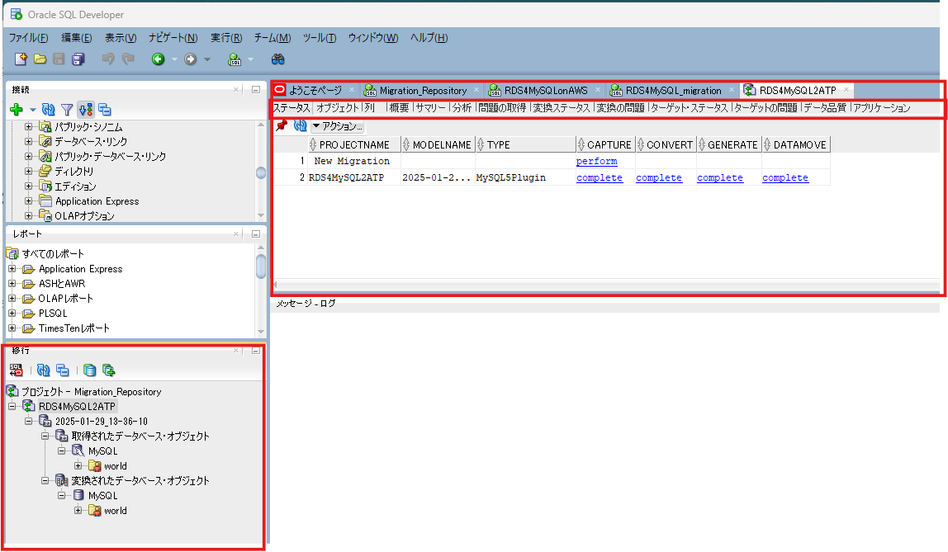Click the green database repository icon
The height and width of the screenshot is (552, 948).
coord(89,370)
